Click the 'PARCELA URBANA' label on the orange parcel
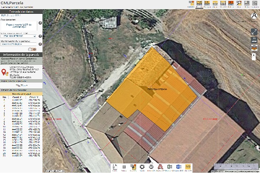Image resolution: width=260 pixels, height=173 pixels. [157, 89]
